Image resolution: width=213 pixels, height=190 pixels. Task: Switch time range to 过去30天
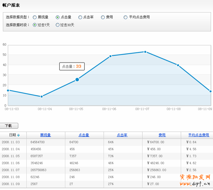click(x=57, y=25)
